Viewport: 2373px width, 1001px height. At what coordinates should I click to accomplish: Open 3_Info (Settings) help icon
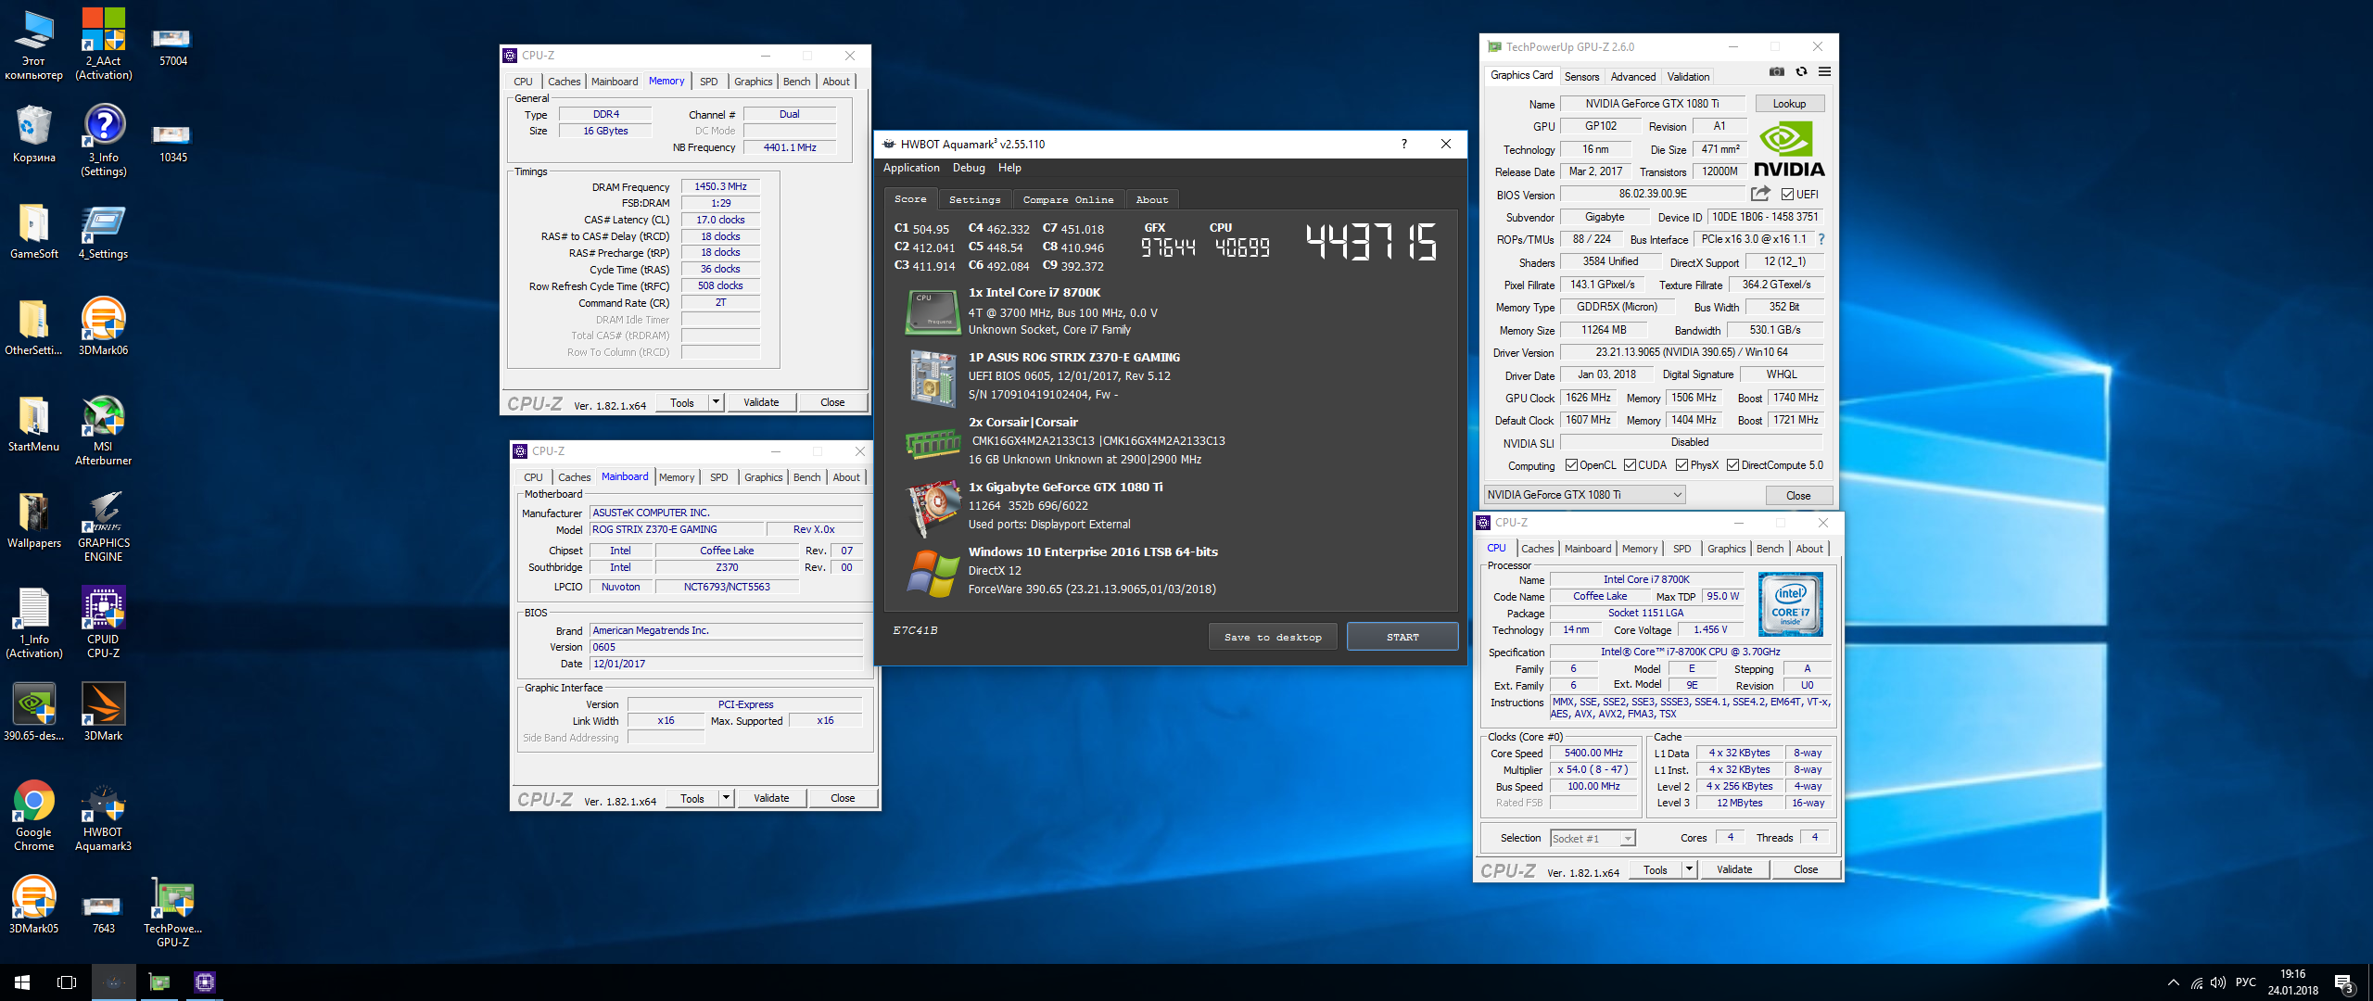[103, 140]
